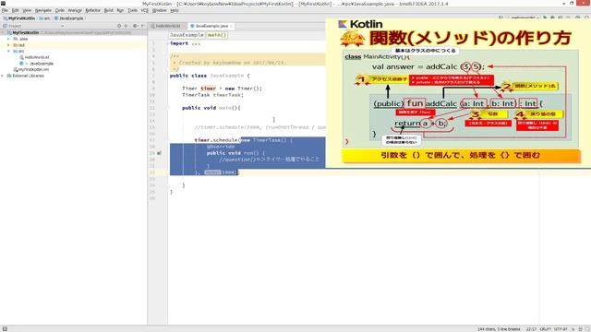Screen dimensions: 591x332
Task: Open Project panel settings gear
Action: pyautogui.click(x=135, y=26)
